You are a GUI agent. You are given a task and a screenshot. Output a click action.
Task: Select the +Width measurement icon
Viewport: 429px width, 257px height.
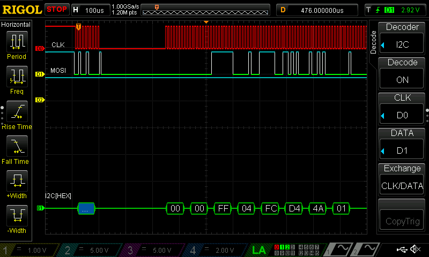tap(17, 181)
